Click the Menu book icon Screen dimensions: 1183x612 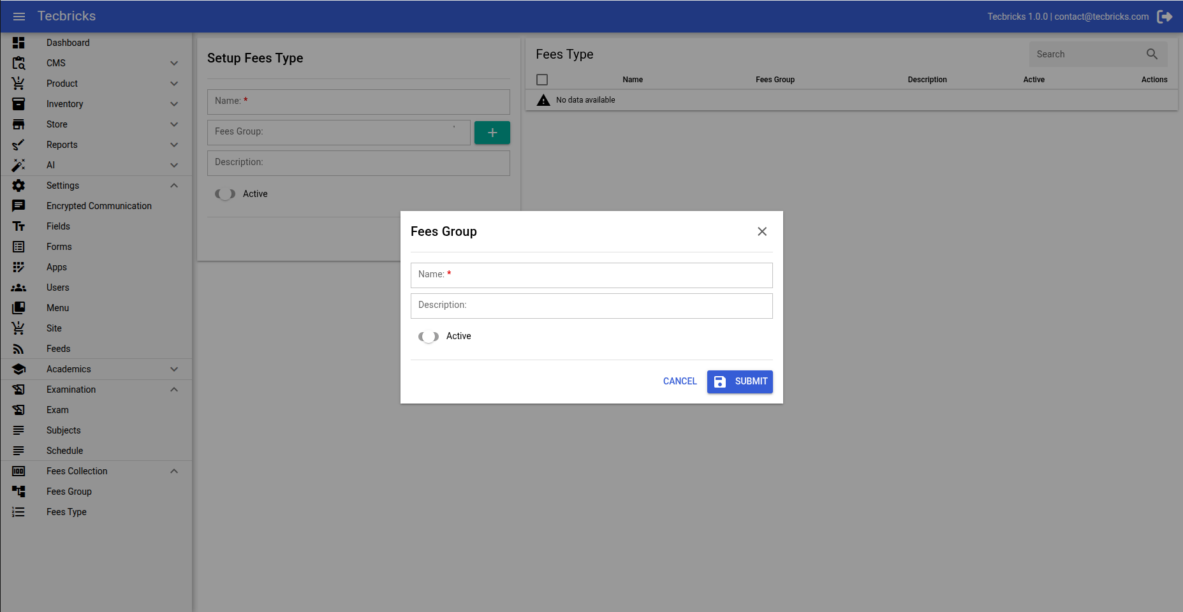18,308
